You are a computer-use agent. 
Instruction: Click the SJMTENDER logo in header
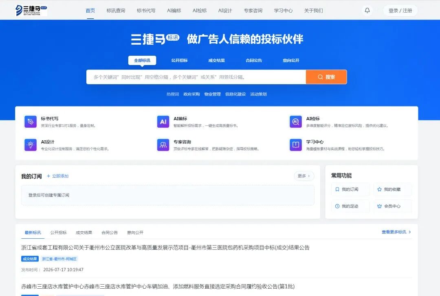pyautogui.click(x=31, y=10)
